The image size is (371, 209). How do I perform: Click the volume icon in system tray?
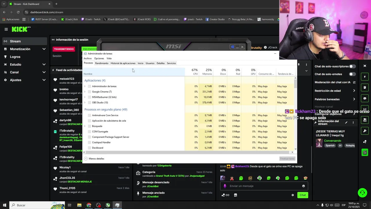[332, 205]
